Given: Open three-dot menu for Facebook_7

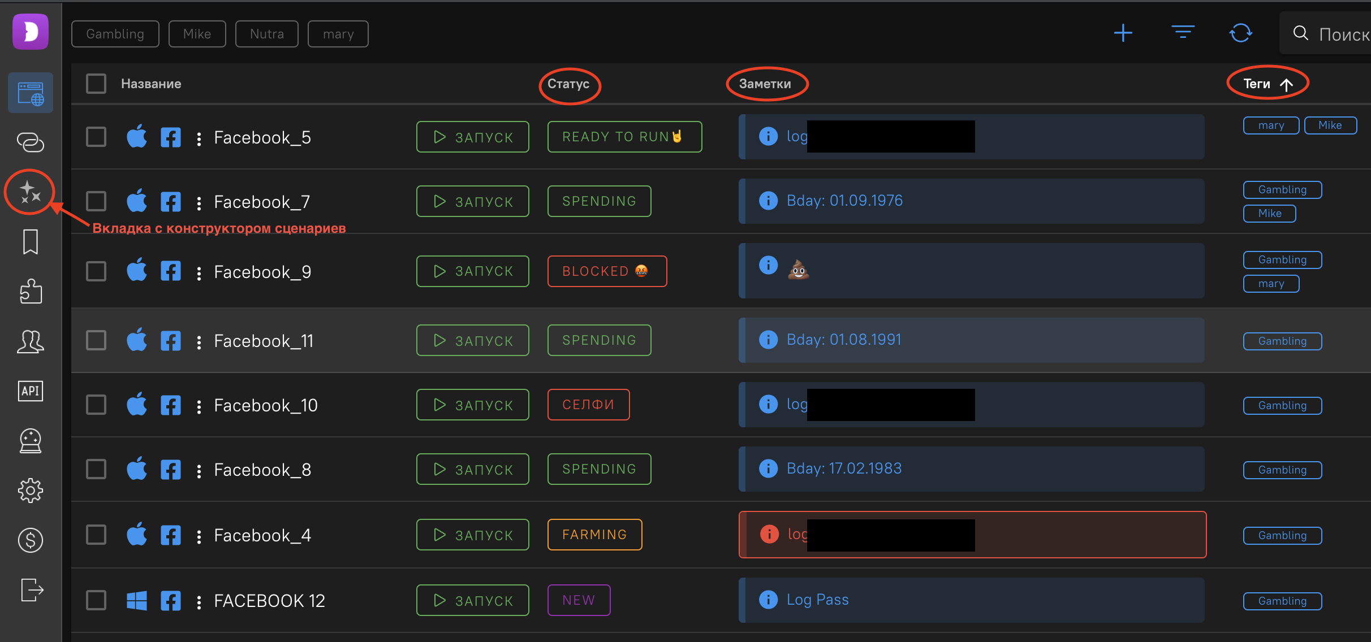Looking at the screenshot, I should pos(199,203).
